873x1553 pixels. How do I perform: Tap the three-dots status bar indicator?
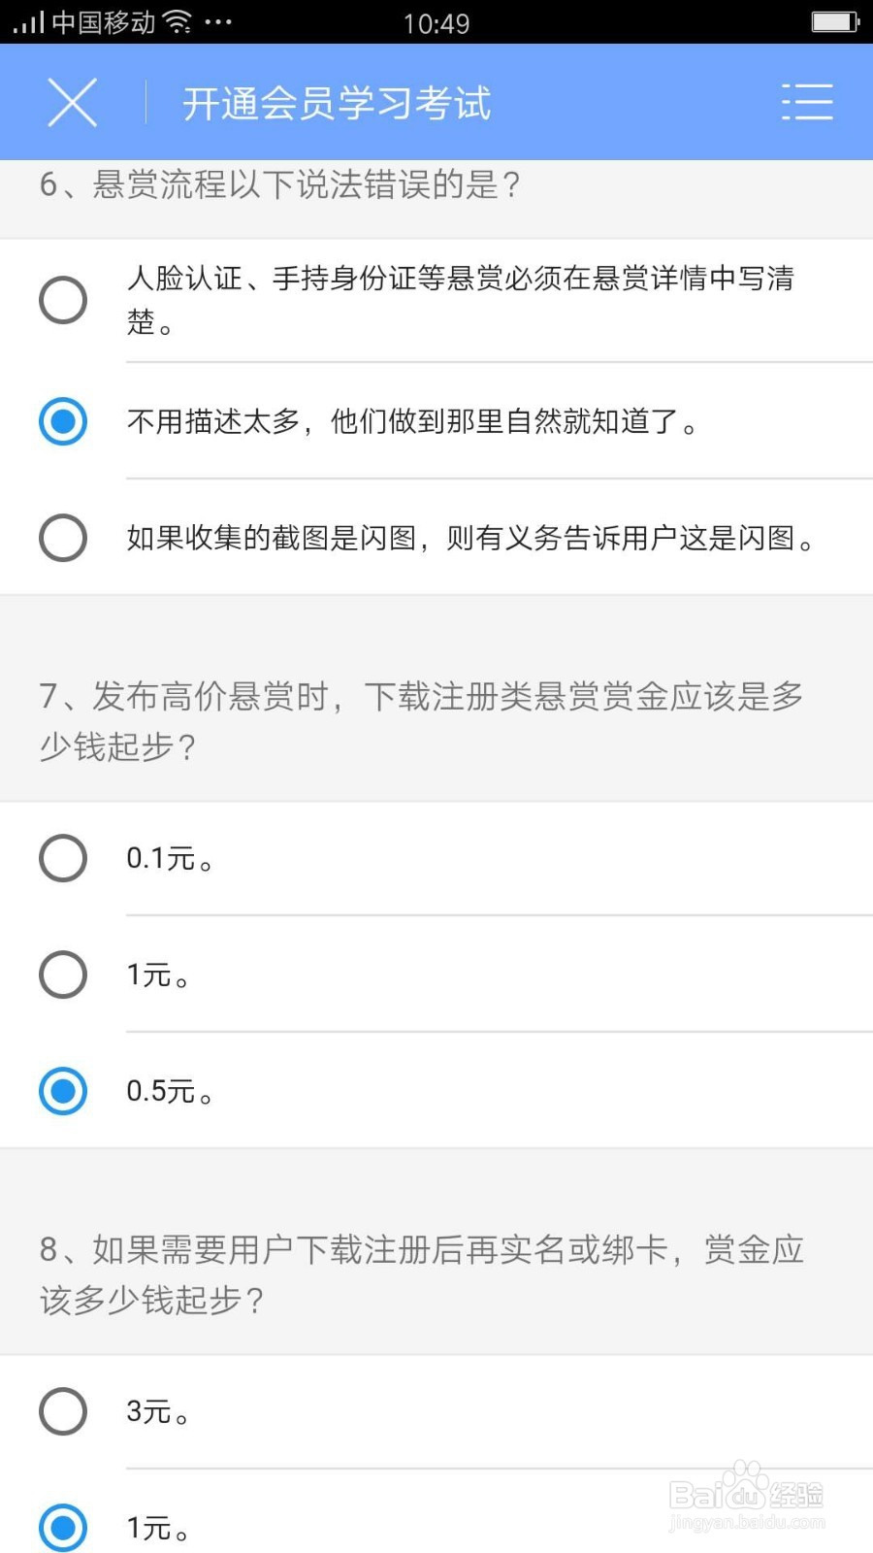pyautogui.click(x=218, y=22)
